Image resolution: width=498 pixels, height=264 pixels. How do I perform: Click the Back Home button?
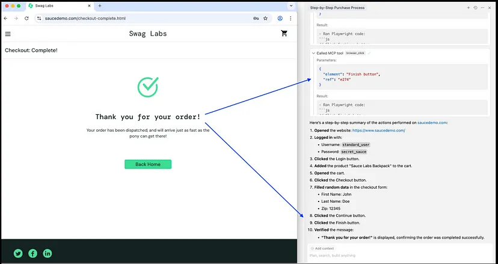[x=148, y=164]
